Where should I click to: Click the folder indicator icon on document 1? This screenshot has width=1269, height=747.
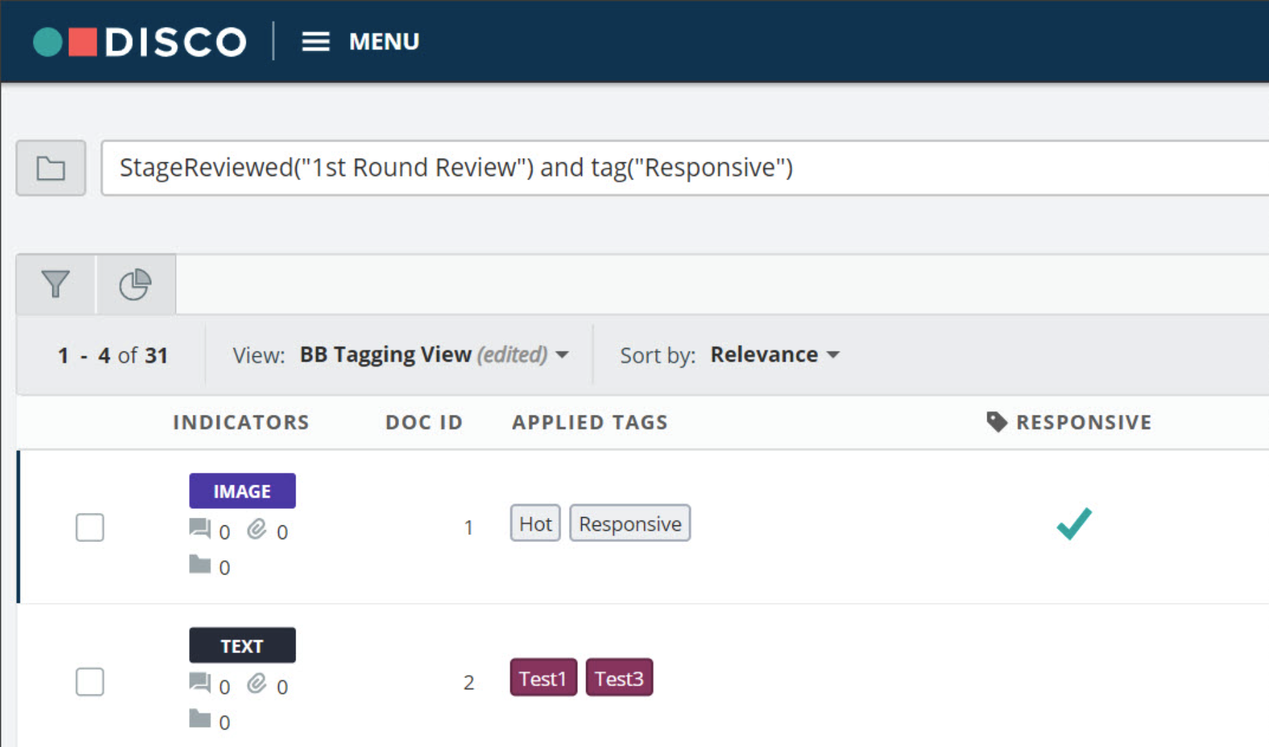point(200,565)
